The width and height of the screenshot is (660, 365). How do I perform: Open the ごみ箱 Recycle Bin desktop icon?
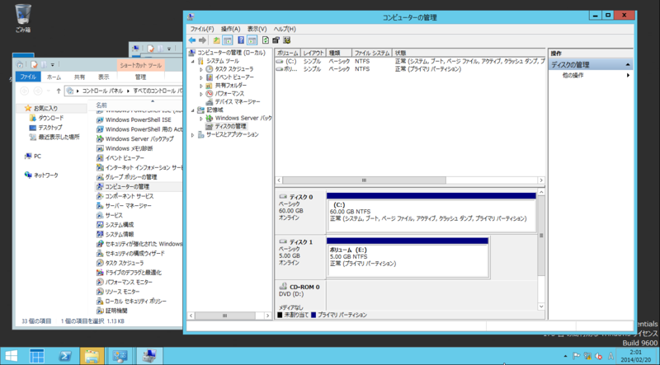[23, 18]
